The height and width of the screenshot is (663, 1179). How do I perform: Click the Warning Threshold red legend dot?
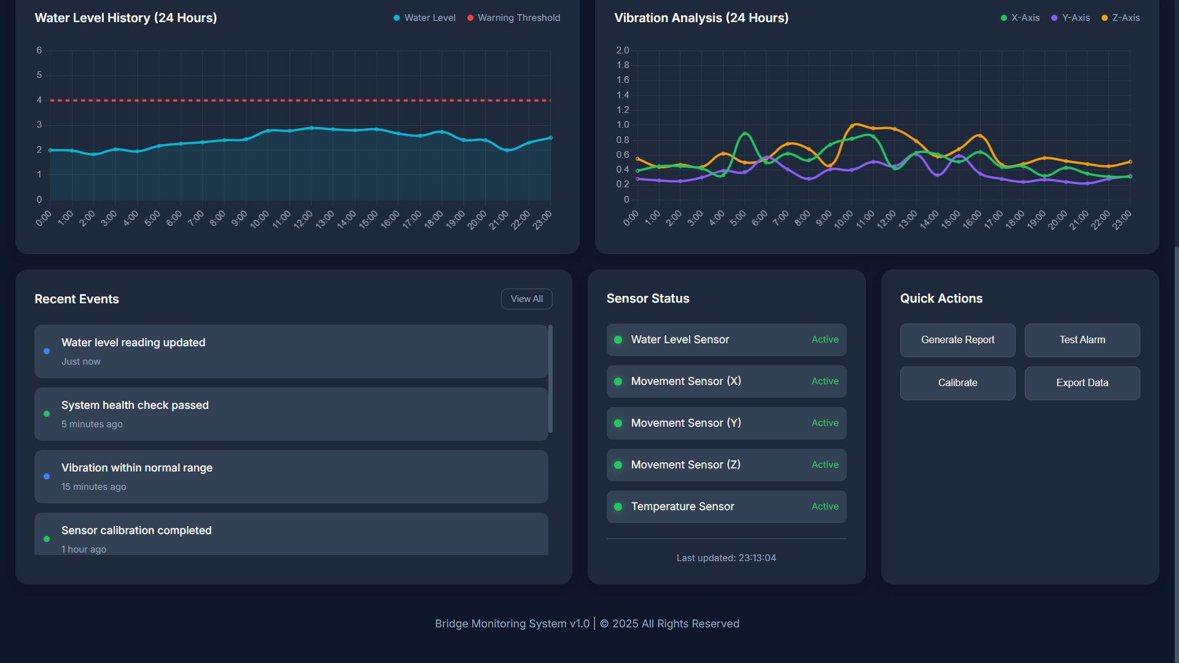click(x=470, y=18)
